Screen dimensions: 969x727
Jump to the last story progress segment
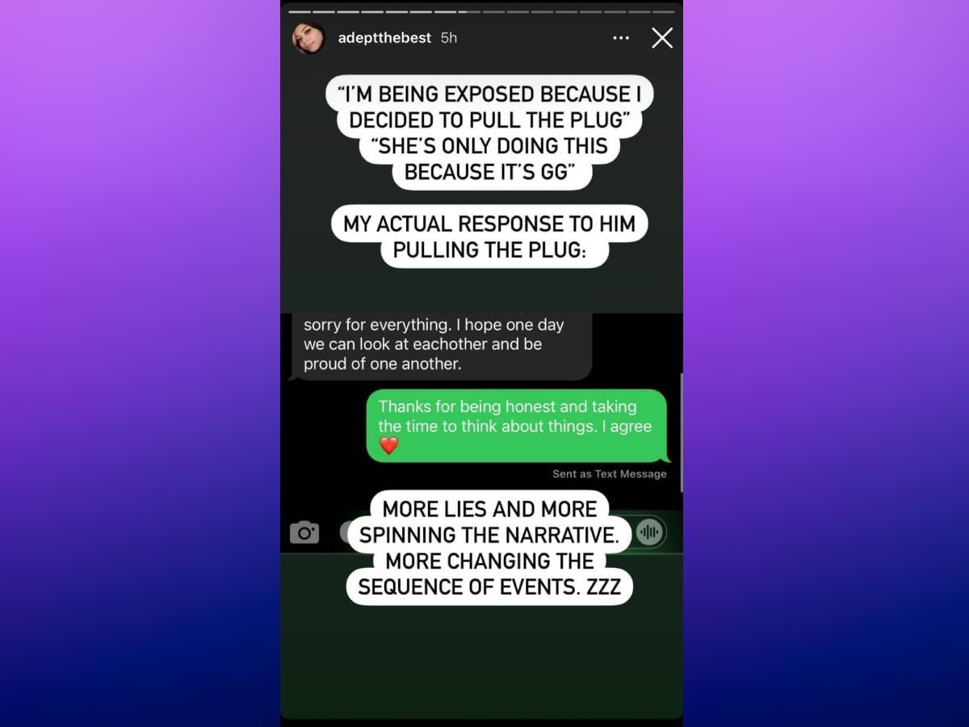click(x=664, y=12)
